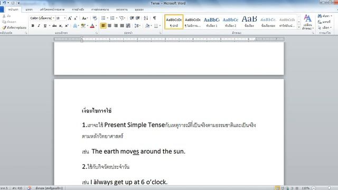The width and height of the screenshot is (338, 190).
Task: Click the Align Right icon
Action: click(x=116, y=26)
